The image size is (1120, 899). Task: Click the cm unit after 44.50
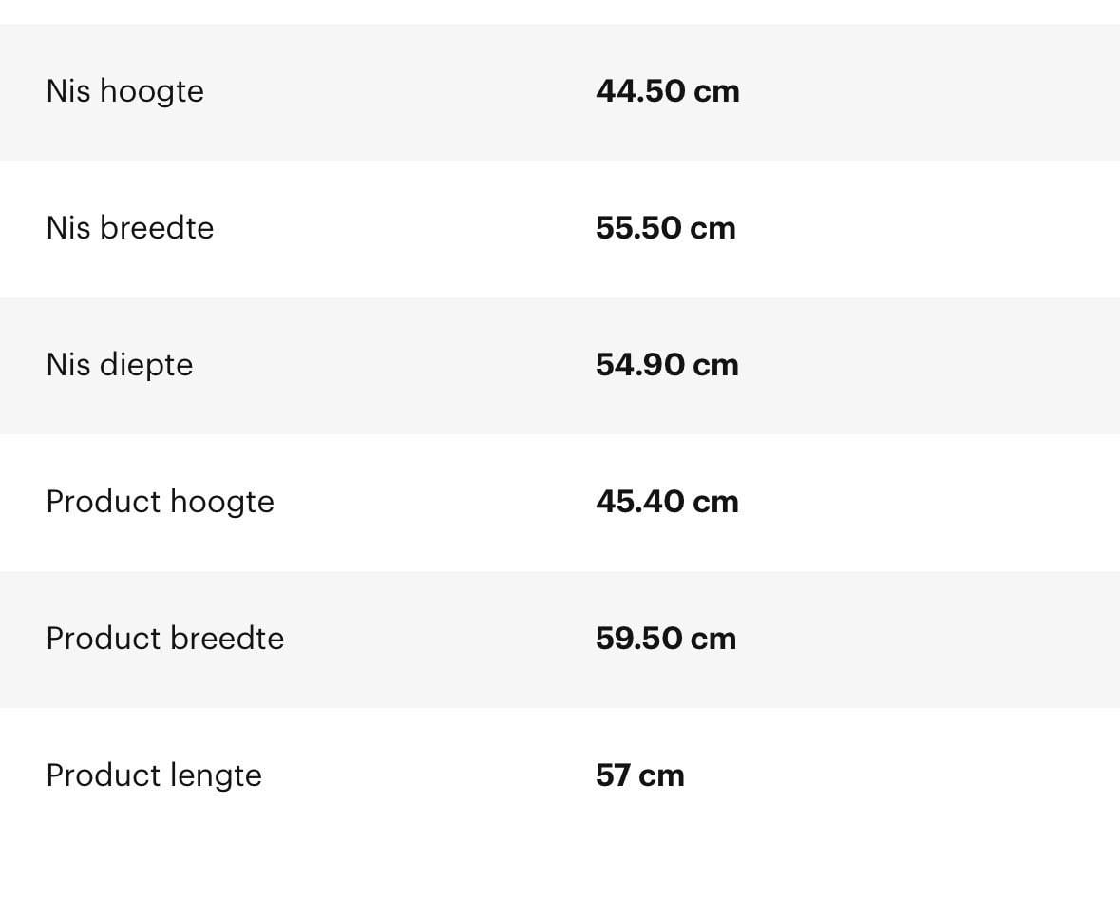[716, 93]
